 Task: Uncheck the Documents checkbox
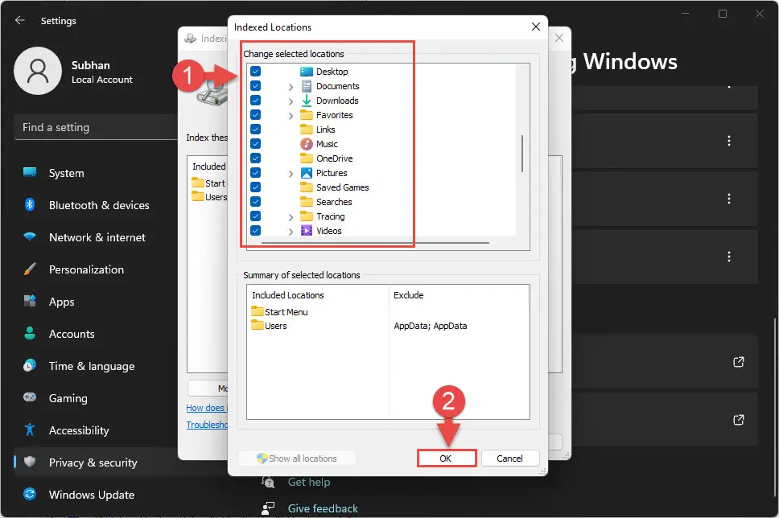pos(255,85)
